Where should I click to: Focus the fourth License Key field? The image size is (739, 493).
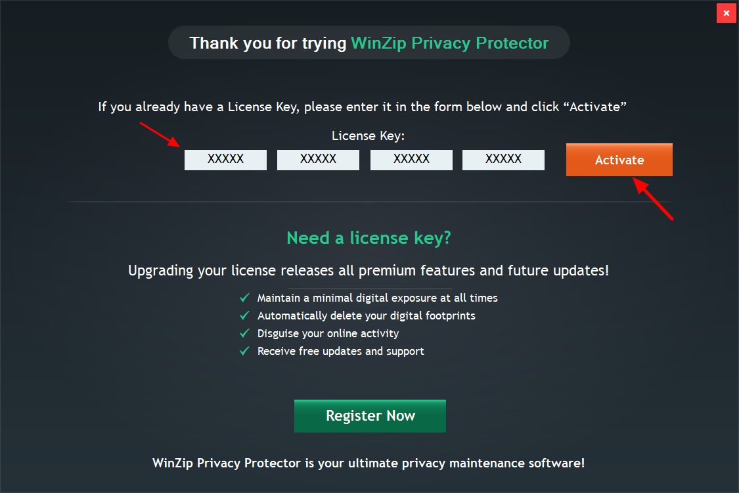503,160
